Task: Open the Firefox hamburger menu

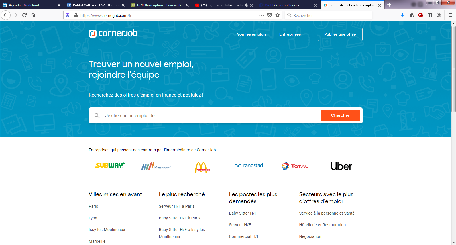Action: [450, 15]
